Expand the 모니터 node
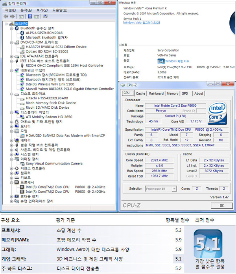Viewport: 236px width, 274px height. pos(11,126)
